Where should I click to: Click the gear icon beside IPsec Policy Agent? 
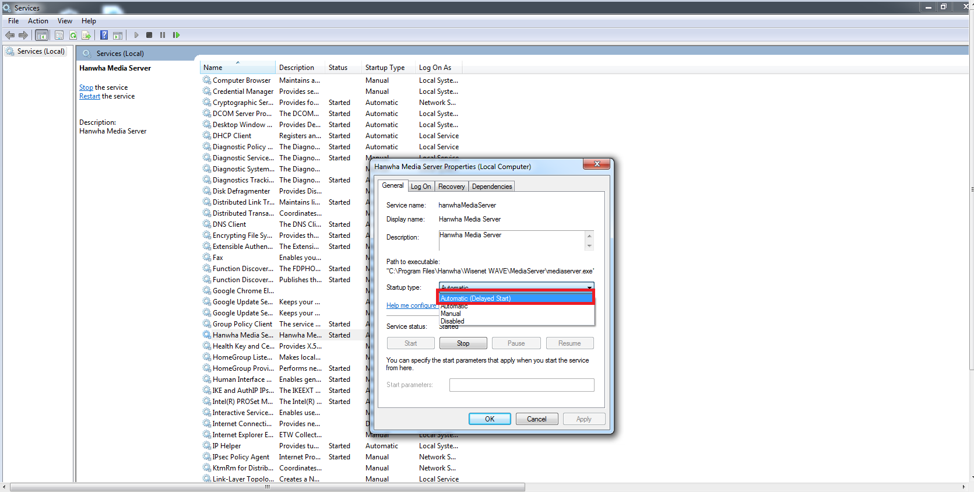[x=207, y=456]
